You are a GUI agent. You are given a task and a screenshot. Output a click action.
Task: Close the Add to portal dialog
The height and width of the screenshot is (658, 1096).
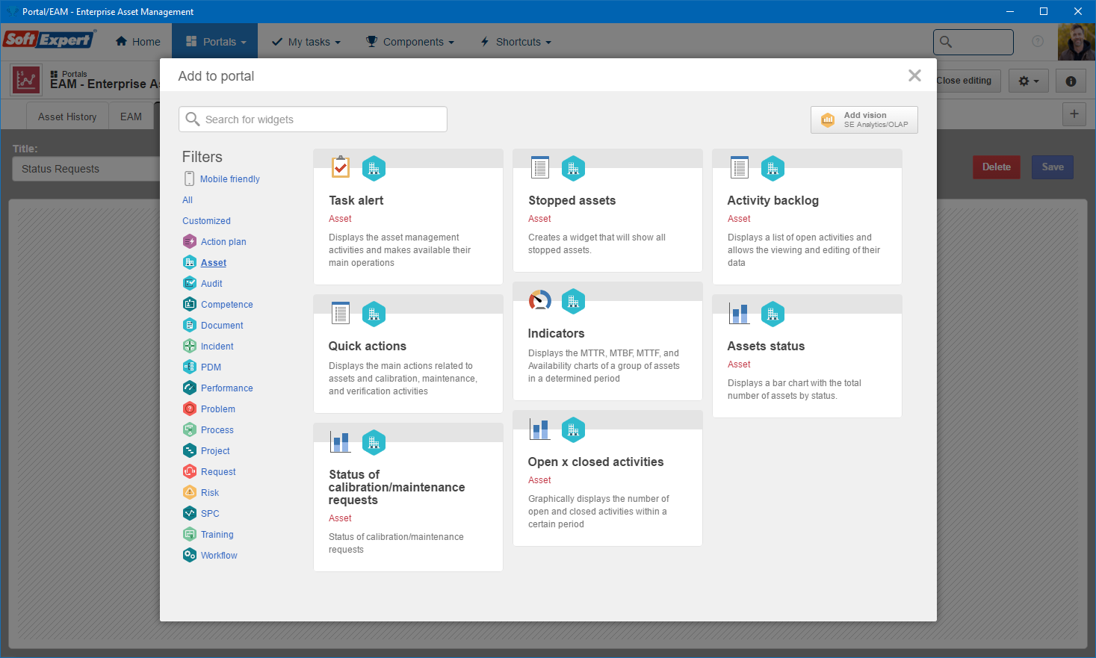(x=914, y=75)
